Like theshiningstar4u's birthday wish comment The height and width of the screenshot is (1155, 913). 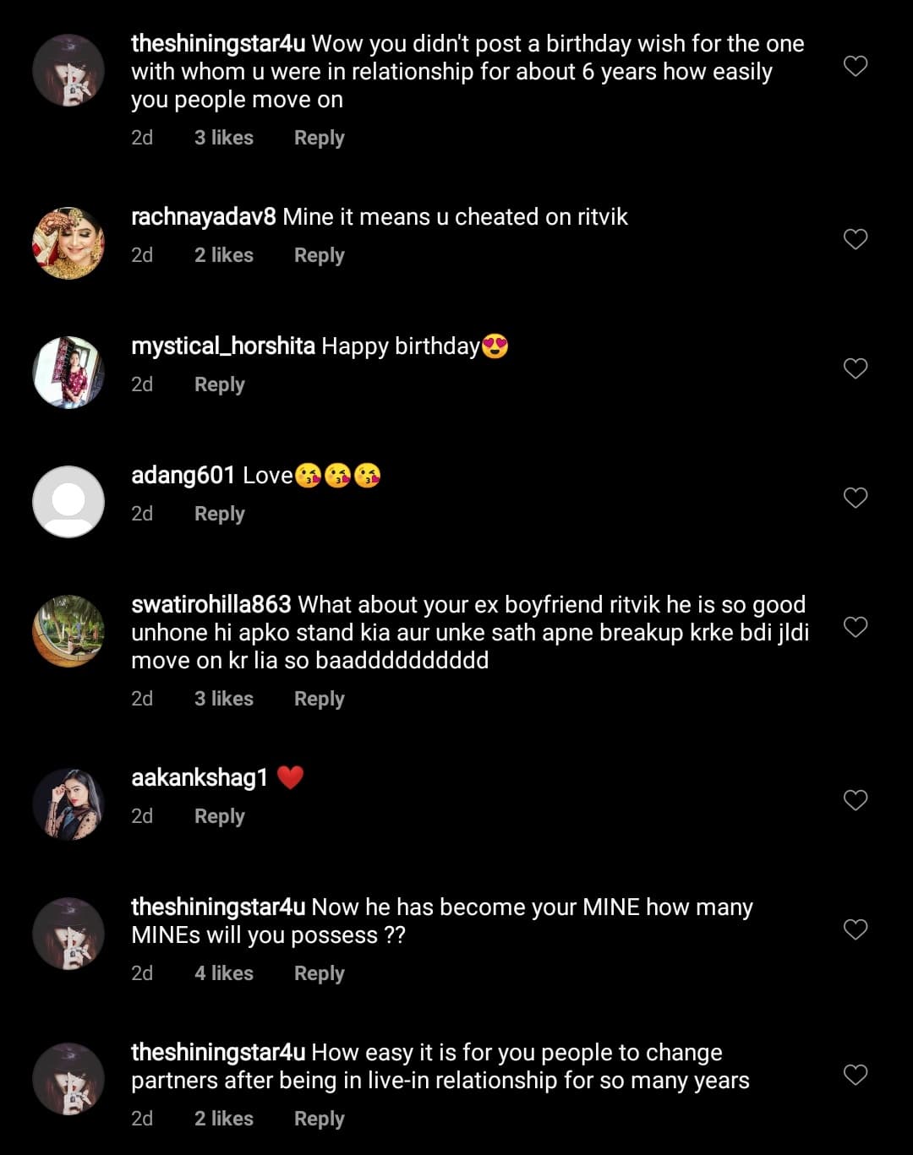coord(856,66)
